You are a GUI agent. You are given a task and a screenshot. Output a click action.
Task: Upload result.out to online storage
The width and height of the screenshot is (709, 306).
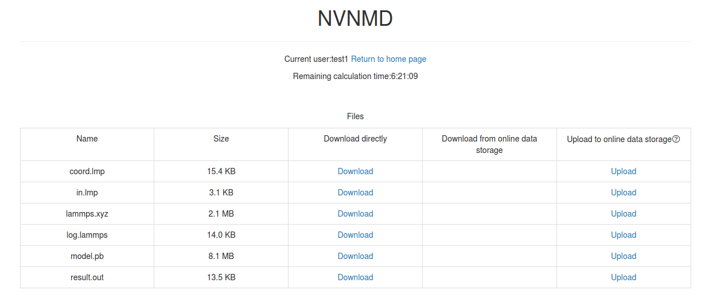coord(624,277)
